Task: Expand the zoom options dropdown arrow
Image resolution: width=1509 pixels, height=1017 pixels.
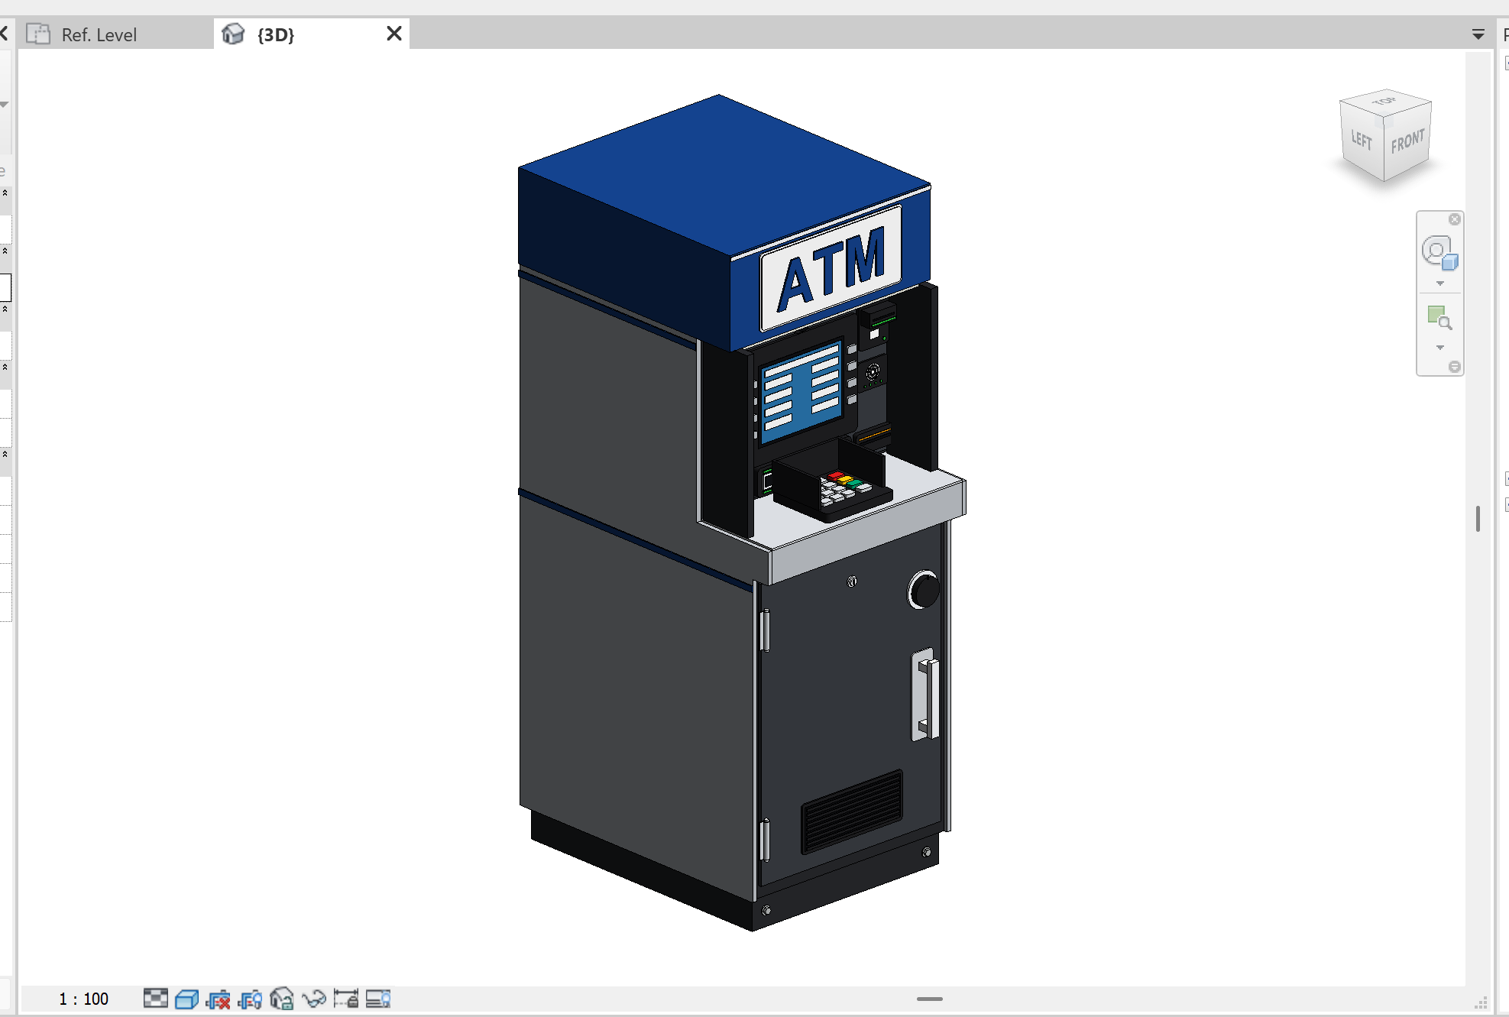Action: [1439, 348]
